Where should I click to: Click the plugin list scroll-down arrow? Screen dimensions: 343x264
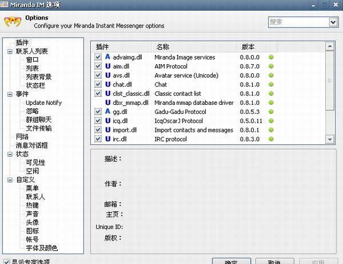coord(330,139)
